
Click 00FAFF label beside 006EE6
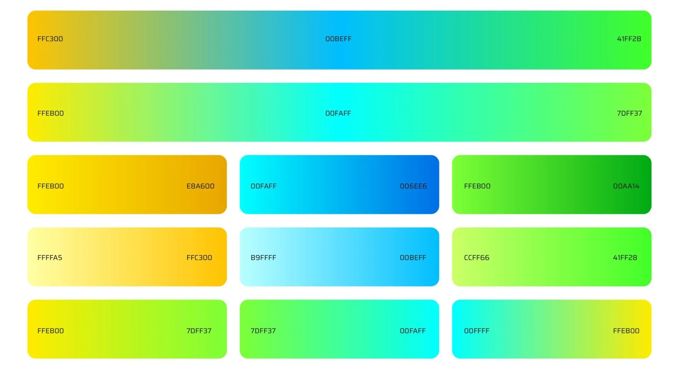coord(263,186)
